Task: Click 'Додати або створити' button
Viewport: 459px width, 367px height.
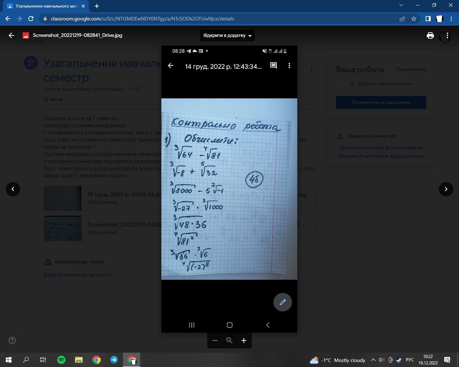Action: click(x=381, y=84)
